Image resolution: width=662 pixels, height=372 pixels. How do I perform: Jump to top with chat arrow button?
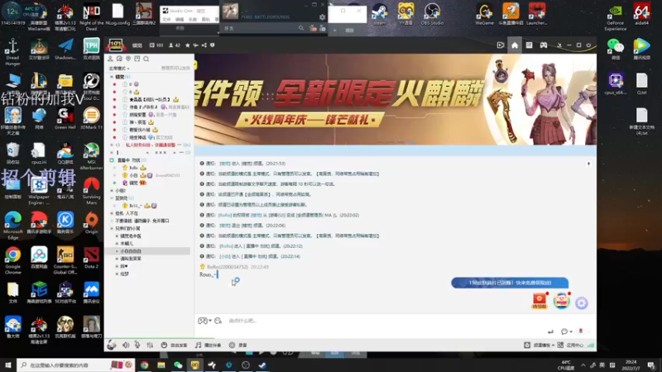point(588,164)
